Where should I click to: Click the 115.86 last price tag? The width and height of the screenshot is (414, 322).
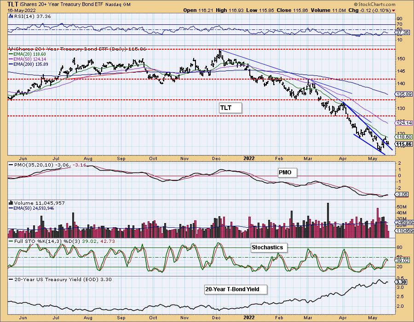click(404, 144)
